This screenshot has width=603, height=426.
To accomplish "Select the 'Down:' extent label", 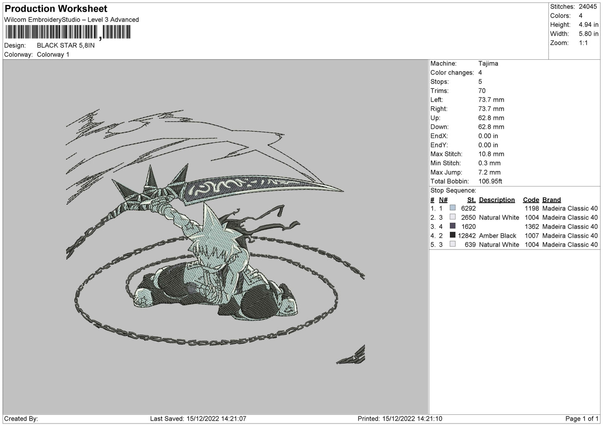I will click(x=439, y=127).
